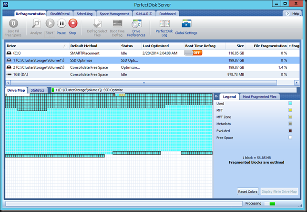The height and width of the screenshot is (212, 307).
Task: Click the Help question mark icon
Action: click(287, 14)
